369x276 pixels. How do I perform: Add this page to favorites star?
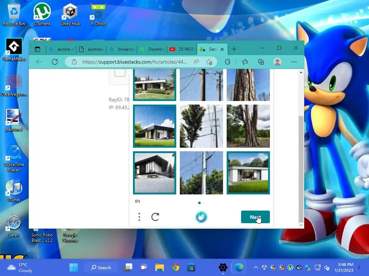[x=209, y=62]
